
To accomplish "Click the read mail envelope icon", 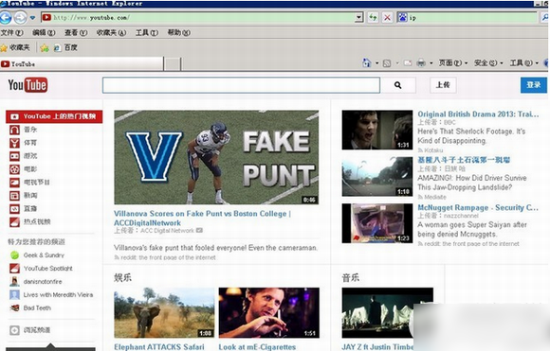I will (407, 63).
